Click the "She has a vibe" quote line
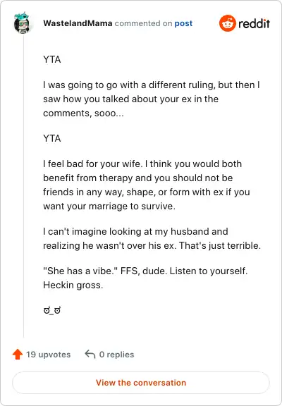 click(145, 271)
